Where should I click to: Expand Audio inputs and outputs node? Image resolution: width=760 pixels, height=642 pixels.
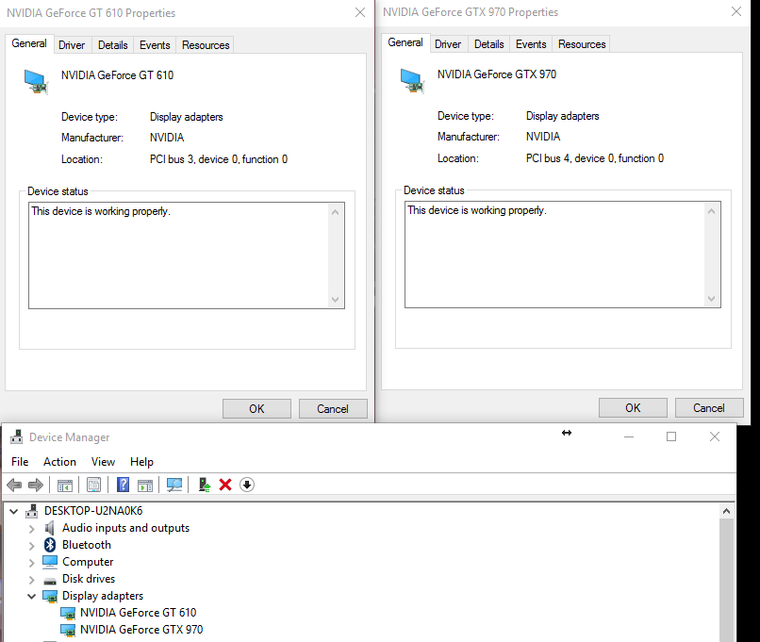pyautogui.click(x=31, y=528)
